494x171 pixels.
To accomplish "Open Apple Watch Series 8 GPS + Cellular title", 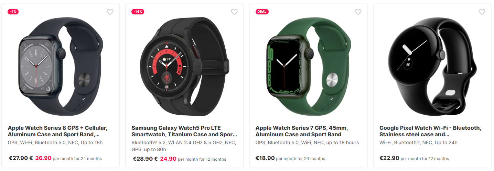I will click(x=58, y=131).
